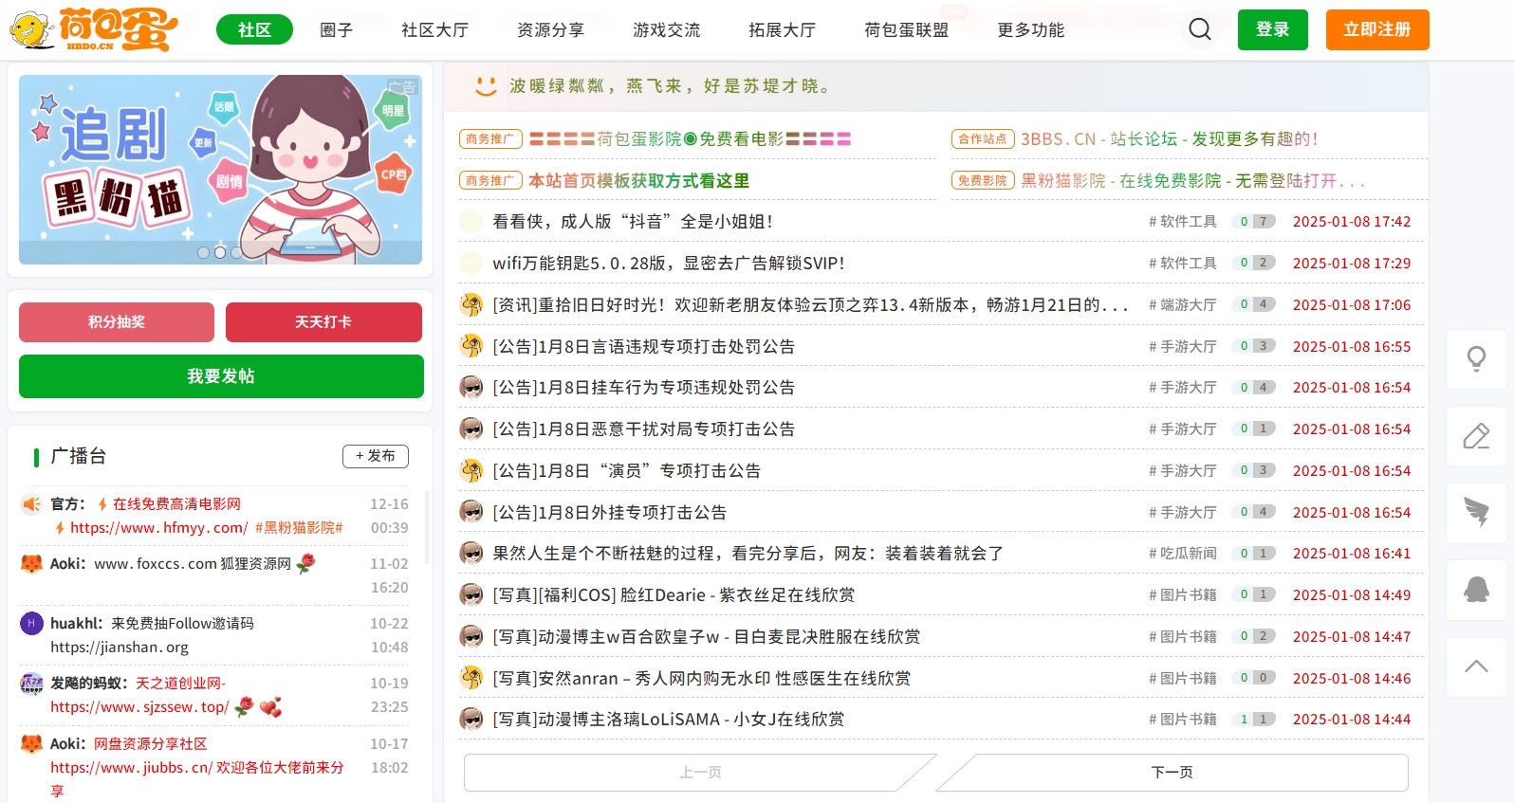
Task: Click the QQ penguin icon in right sidebar
Action: click(x=1476, y=590)
